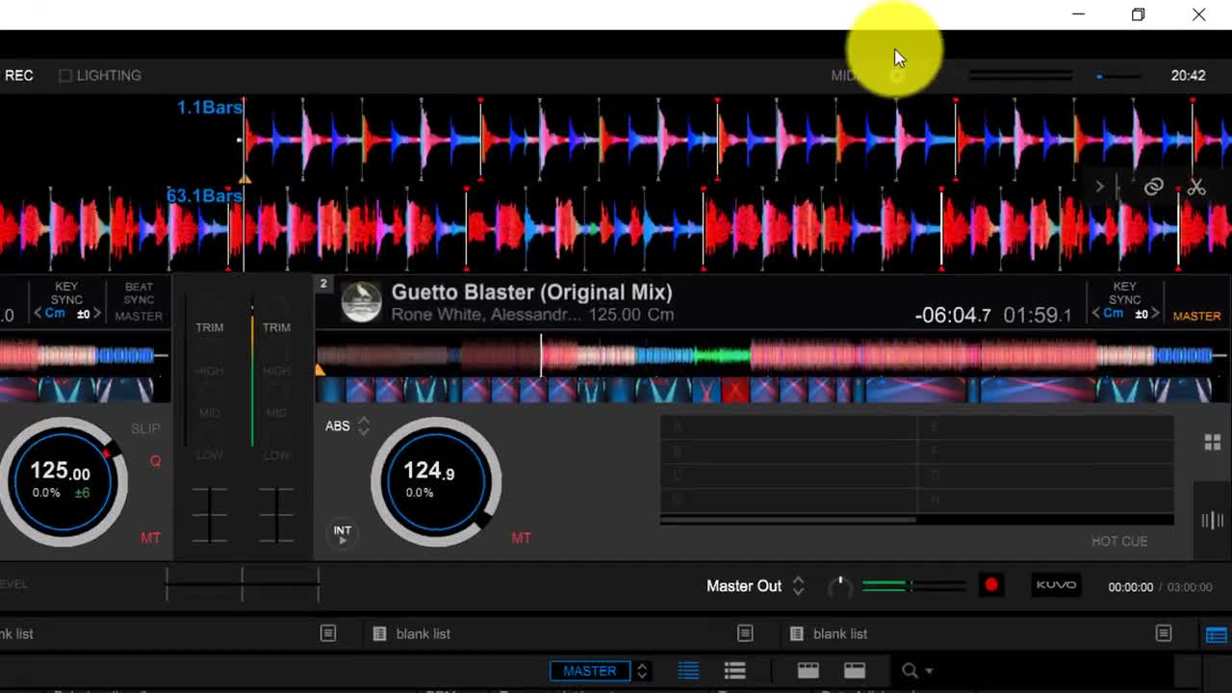Click list menu icon after right blank list
1232x693 pixels.
click(x=1164, y=633)
